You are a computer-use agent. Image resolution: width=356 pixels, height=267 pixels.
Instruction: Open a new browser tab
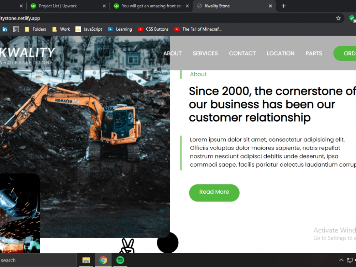pos(284,6)
